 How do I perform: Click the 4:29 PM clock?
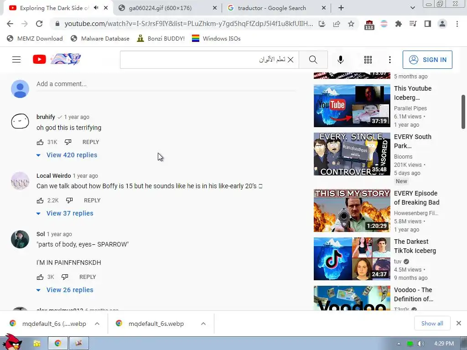pyautogui.click(x=444, y=344)
